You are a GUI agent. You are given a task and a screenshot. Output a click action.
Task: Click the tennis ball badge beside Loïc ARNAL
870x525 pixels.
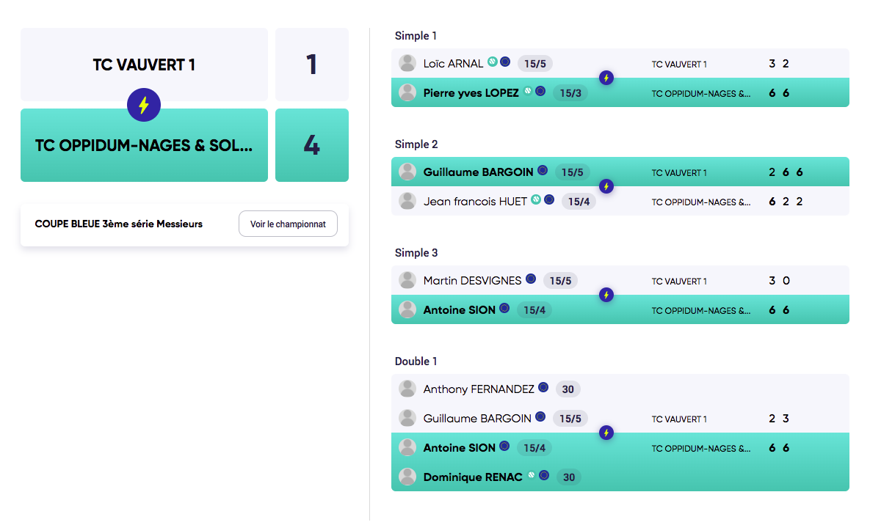click(492, 62)
